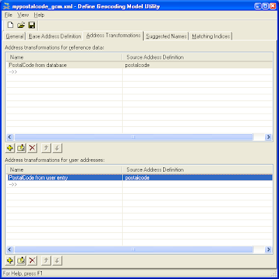Move the reference transformation up
Screen dimensions: 279x279
[x=46, y=148]
